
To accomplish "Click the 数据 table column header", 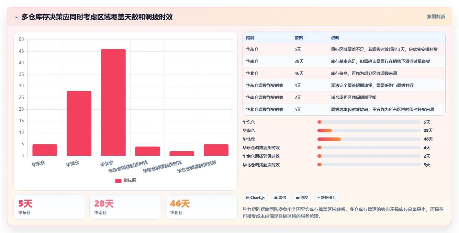I will [x=299, y=38].
